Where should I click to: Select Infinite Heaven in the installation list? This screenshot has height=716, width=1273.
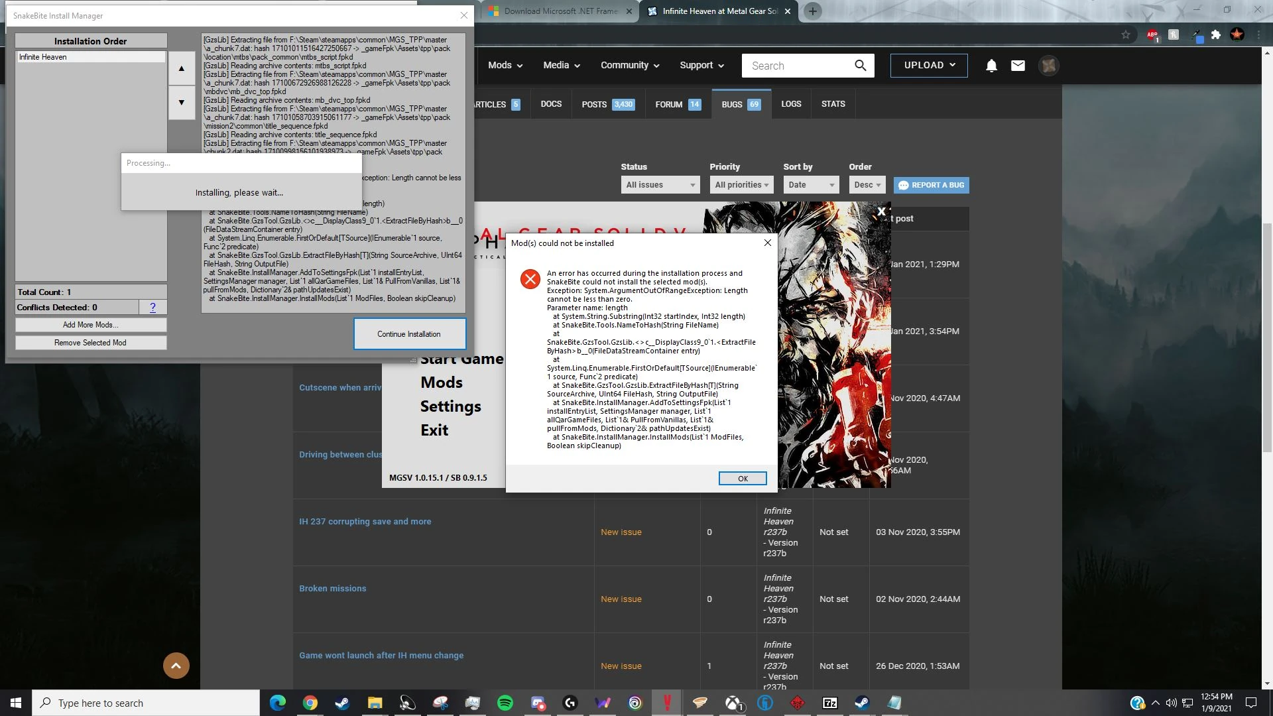(x=91, y=57)
